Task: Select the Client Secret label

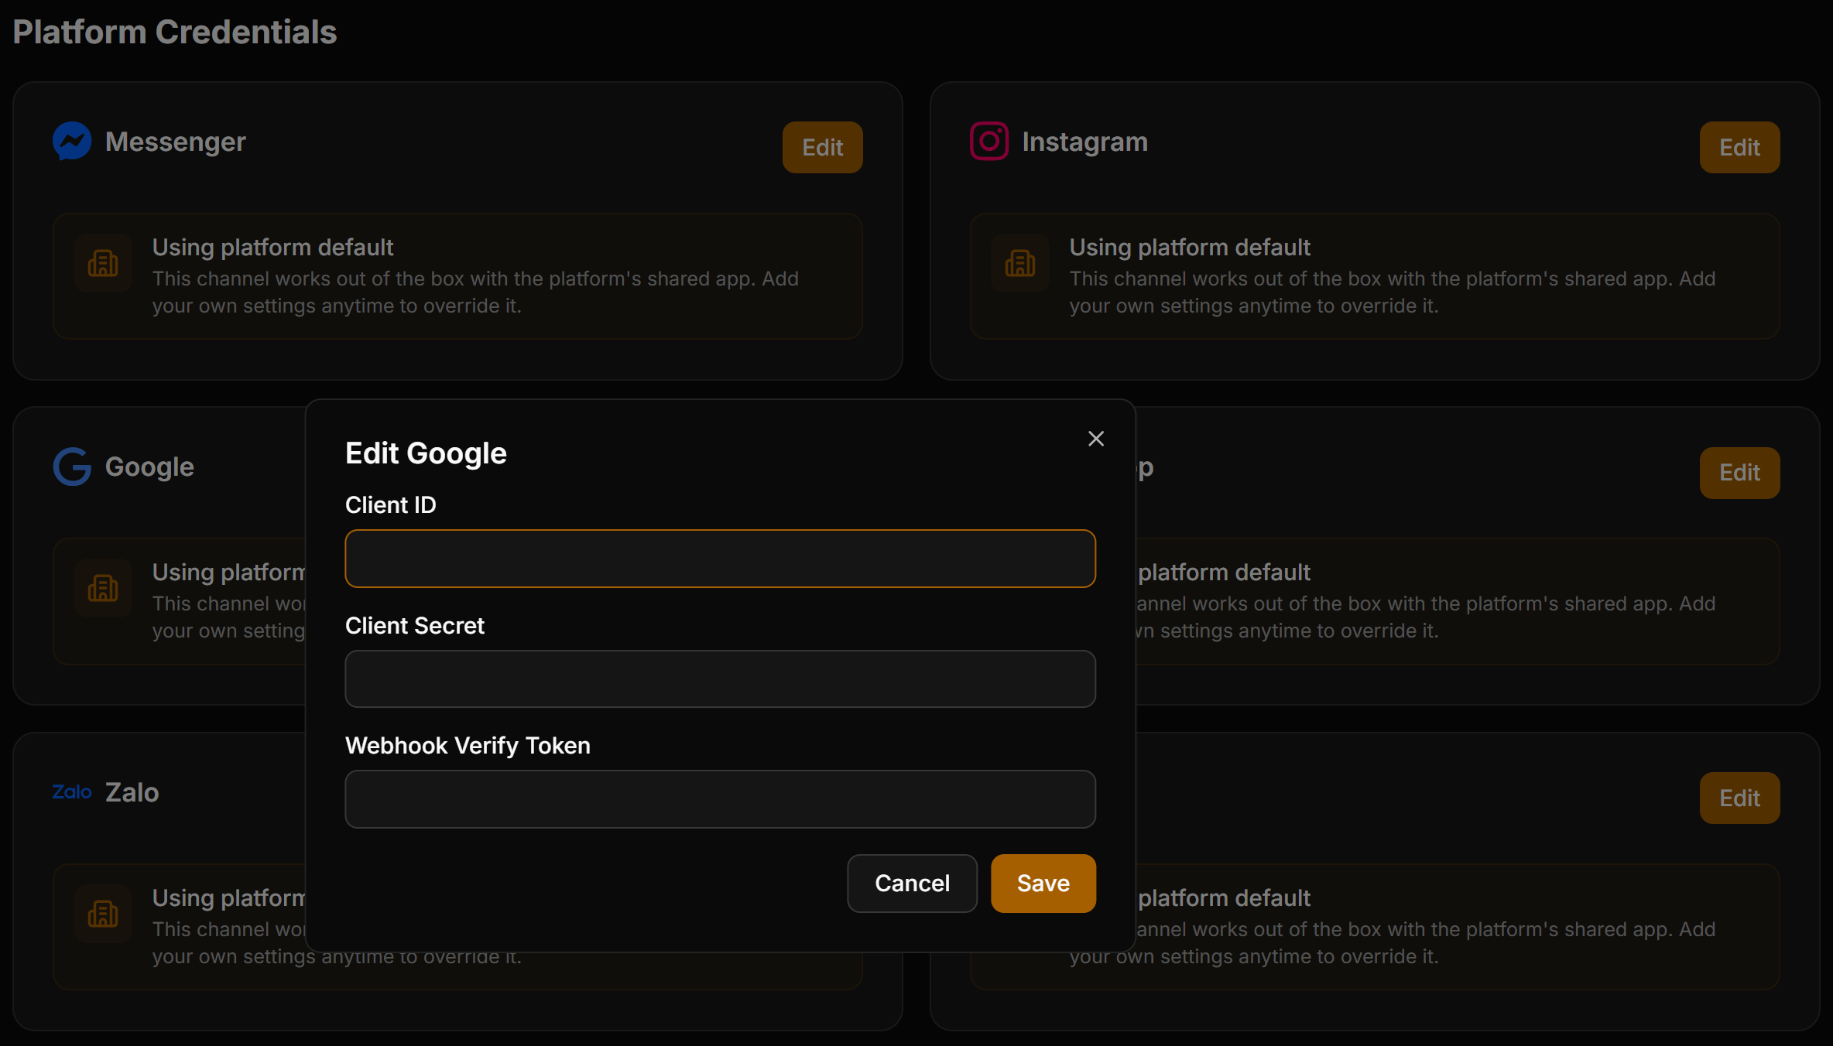Action: [x=415, y=626]
